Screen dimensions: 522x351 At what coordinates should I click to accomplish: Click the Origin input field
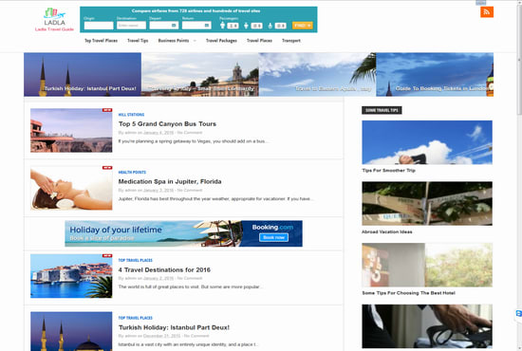coord(99,26)
